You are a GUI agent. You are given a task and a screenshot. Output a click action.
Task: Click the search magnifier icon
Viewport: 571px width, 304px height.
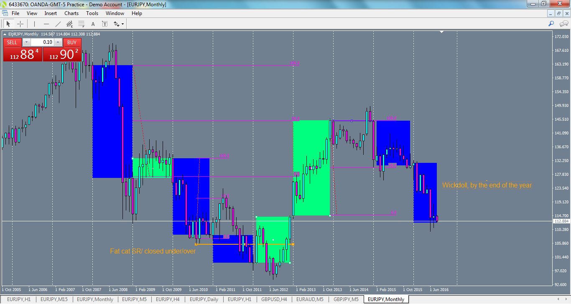click(551, 24)
